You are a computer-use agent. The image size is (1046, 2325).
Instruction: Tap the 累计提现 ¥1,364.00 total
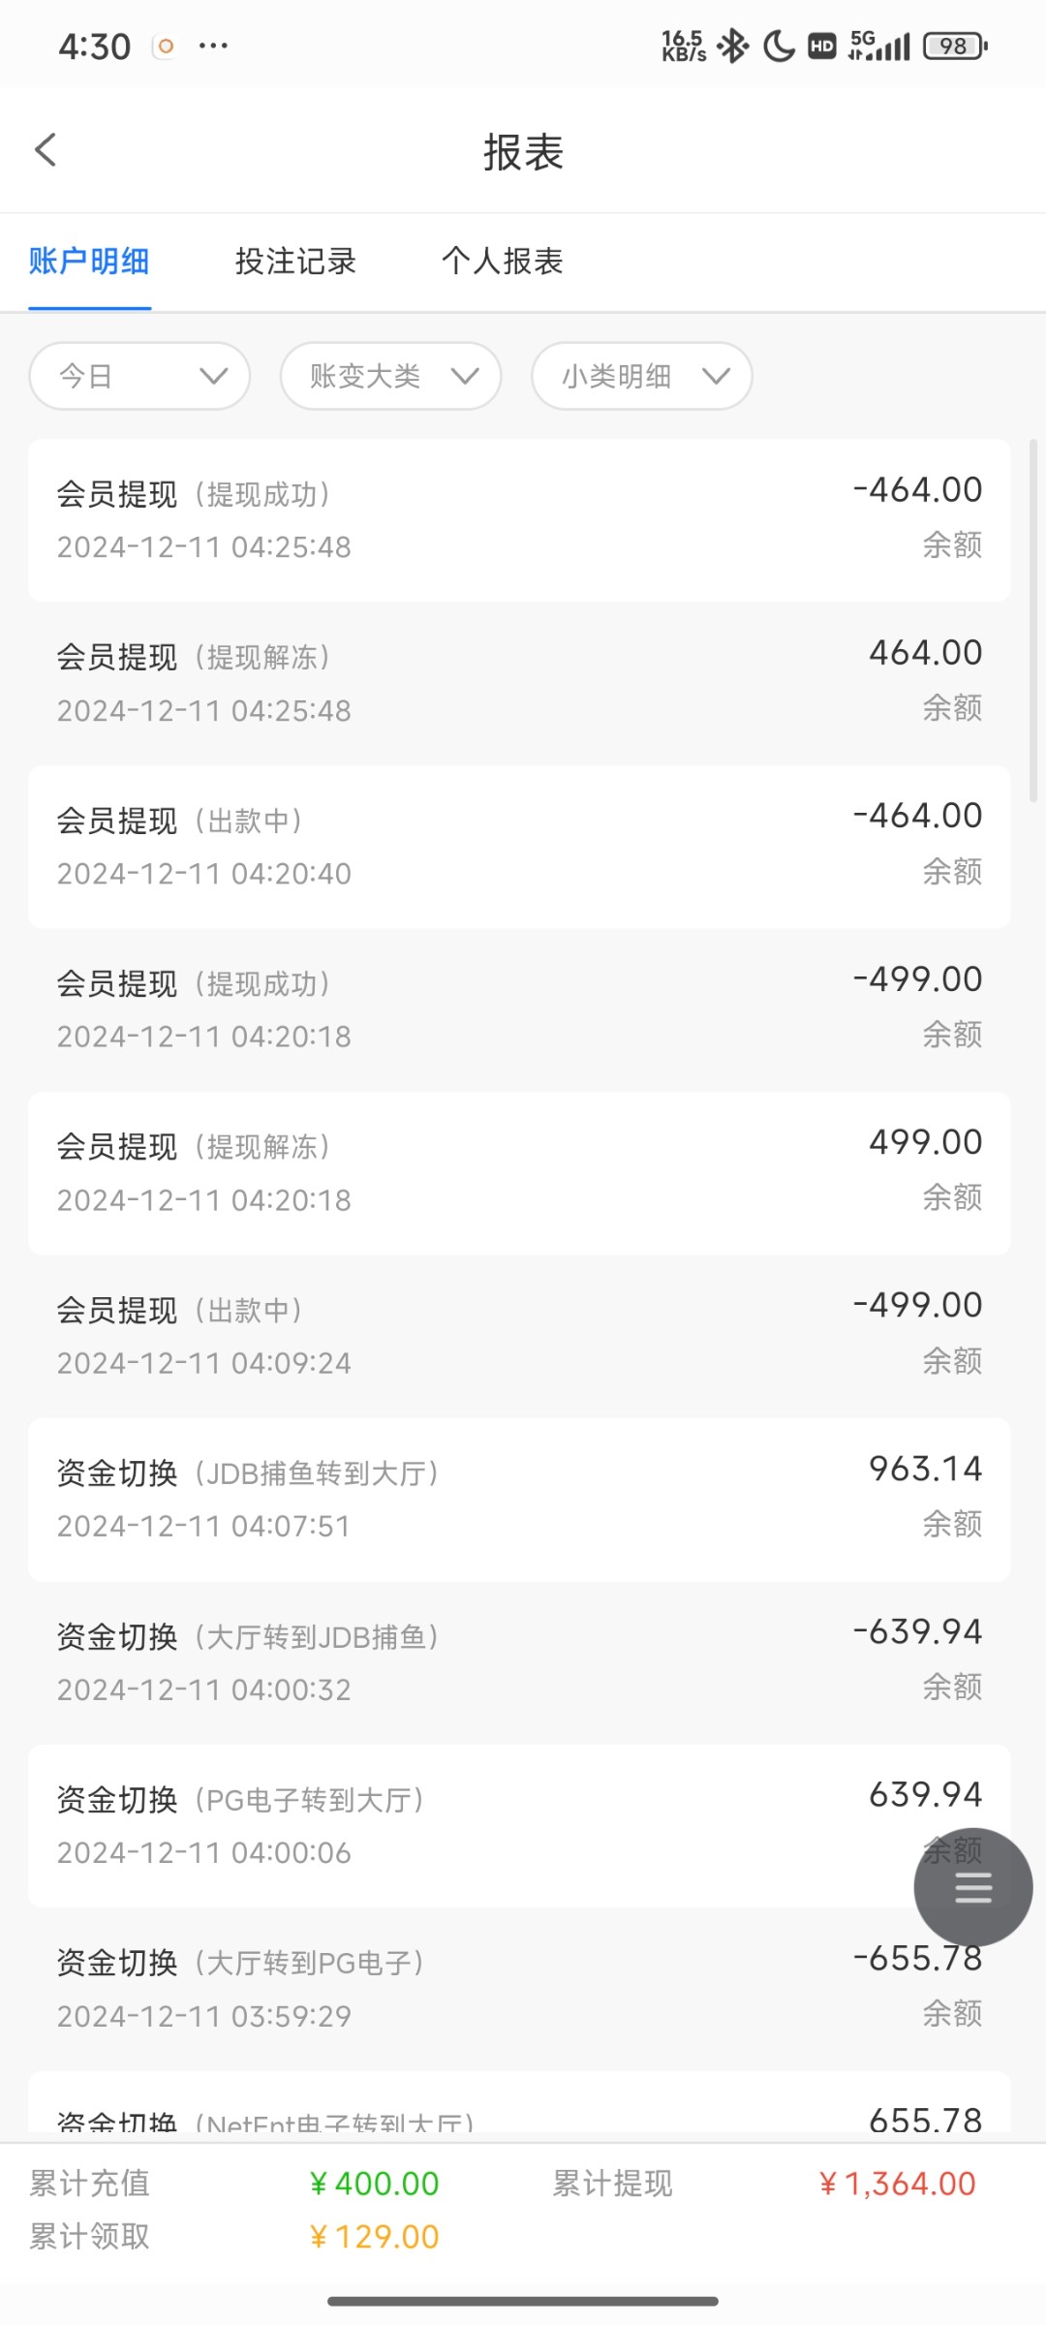point(897,2184)
